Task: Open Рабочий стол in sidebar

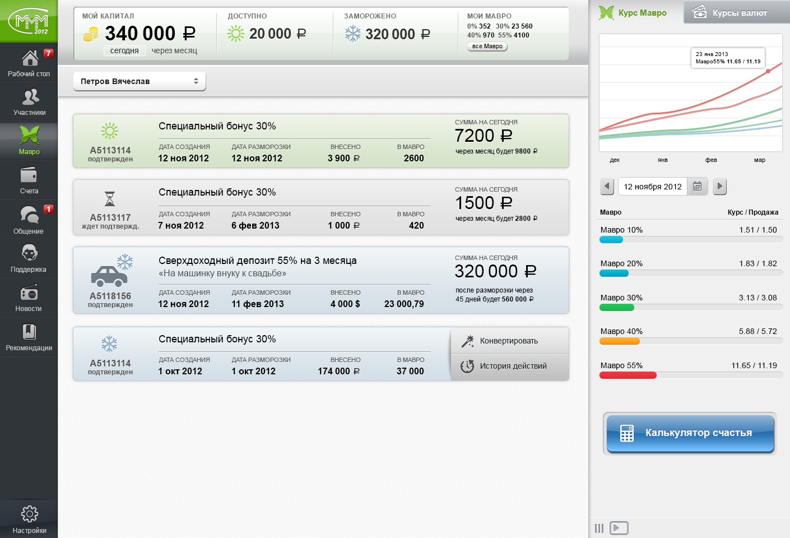Action: pos(29,63)
